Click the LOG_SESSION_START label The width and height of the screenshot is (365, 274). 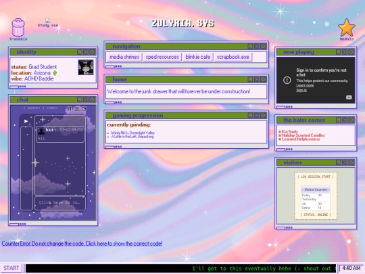coord(316,177)
